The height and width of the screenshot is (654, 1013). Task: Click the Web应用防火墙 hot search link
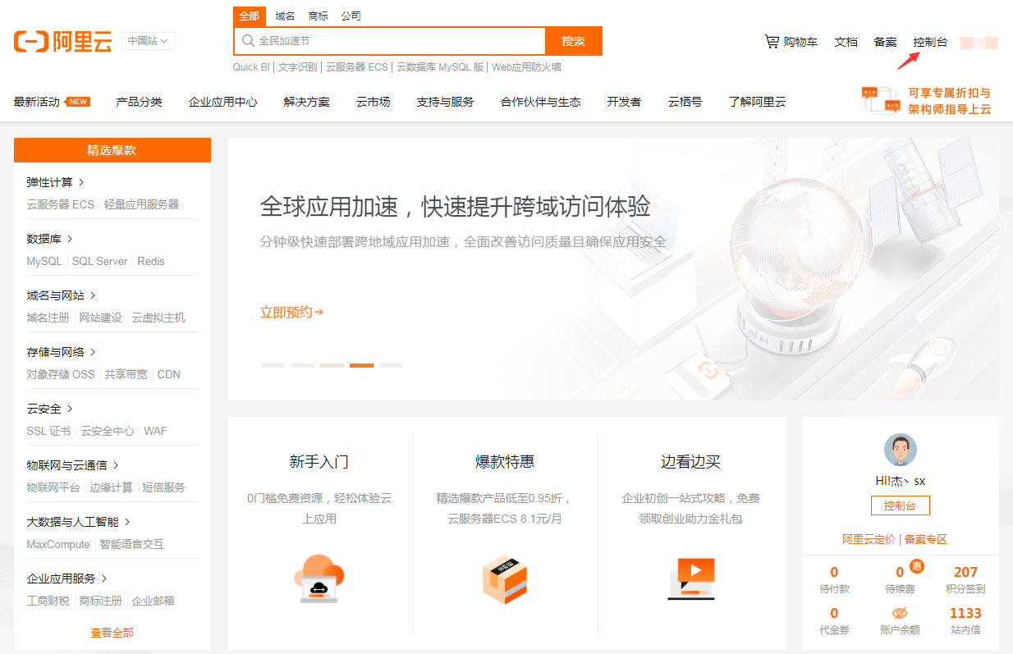(526, 67)
